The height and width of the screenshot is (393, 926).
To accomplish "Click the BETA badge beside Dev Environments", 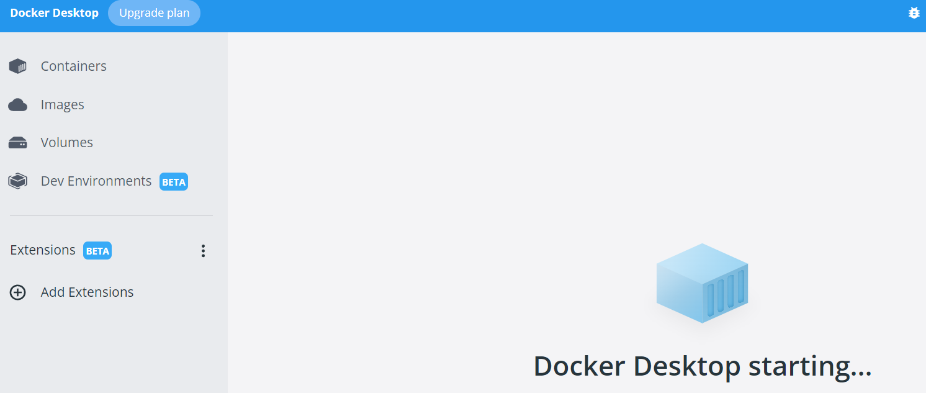I will pyautogui.click(x=174, y=182).
